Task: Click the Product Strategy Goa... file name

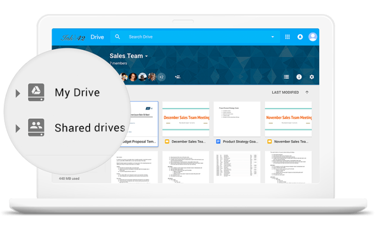Action: pos(240,142)
